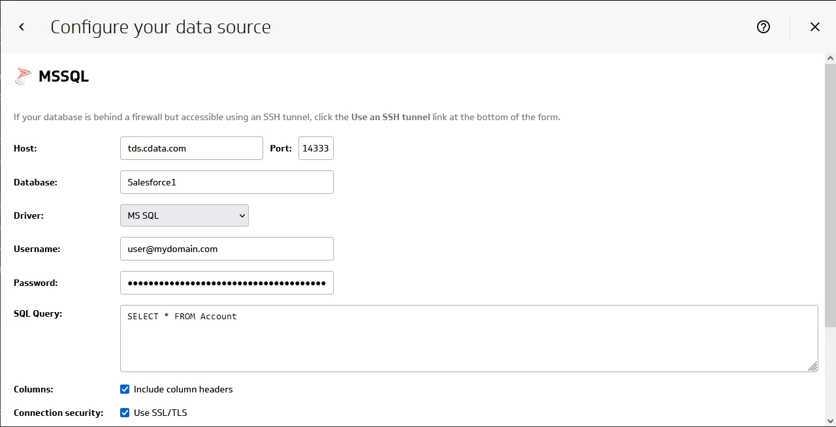This screenshot has height=427, width=836.
Task: Click the bold 'Use an SSH tunnel' text
Action: 391,118
